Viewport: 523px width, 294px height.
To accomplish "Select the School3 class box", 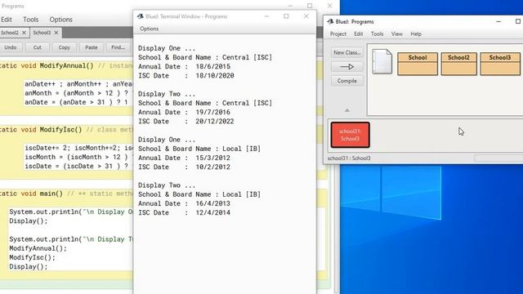I will pyautogui.click(x=500, y=64).
